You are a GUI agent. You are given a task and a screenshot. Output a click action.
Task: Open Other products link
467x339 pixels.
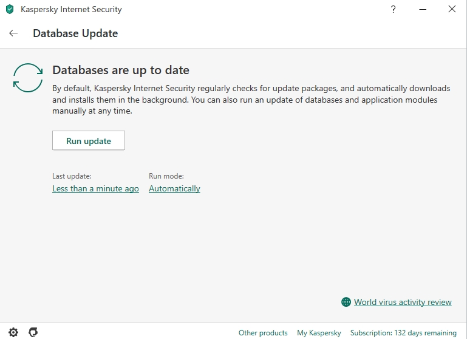(x=263, y=333)
